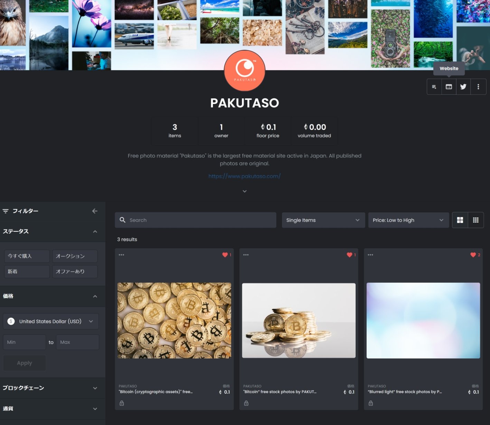The height and width of the screenshot is (425, 490).
Task: Click Ethereum icon beside volume traded
Action: 305,127
